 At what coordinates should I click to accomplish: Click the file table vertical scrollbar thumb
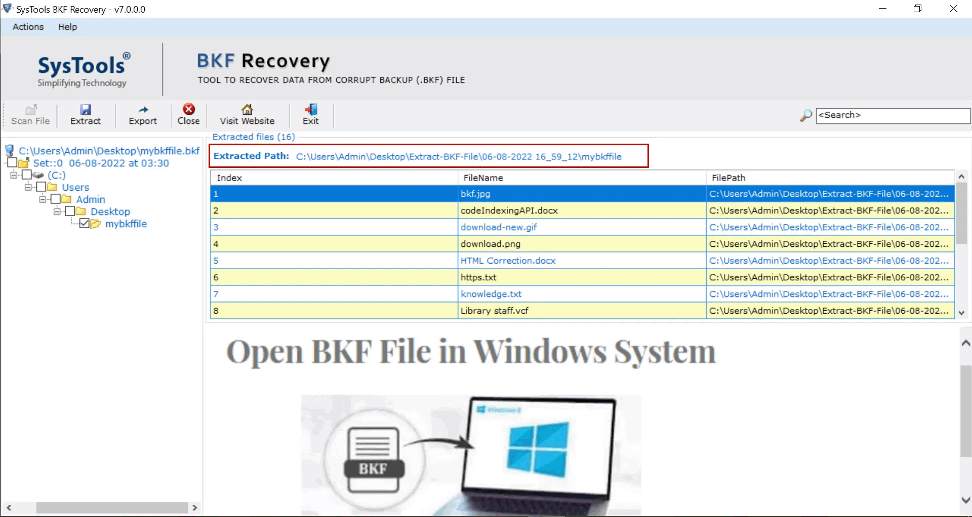(961, 214)
